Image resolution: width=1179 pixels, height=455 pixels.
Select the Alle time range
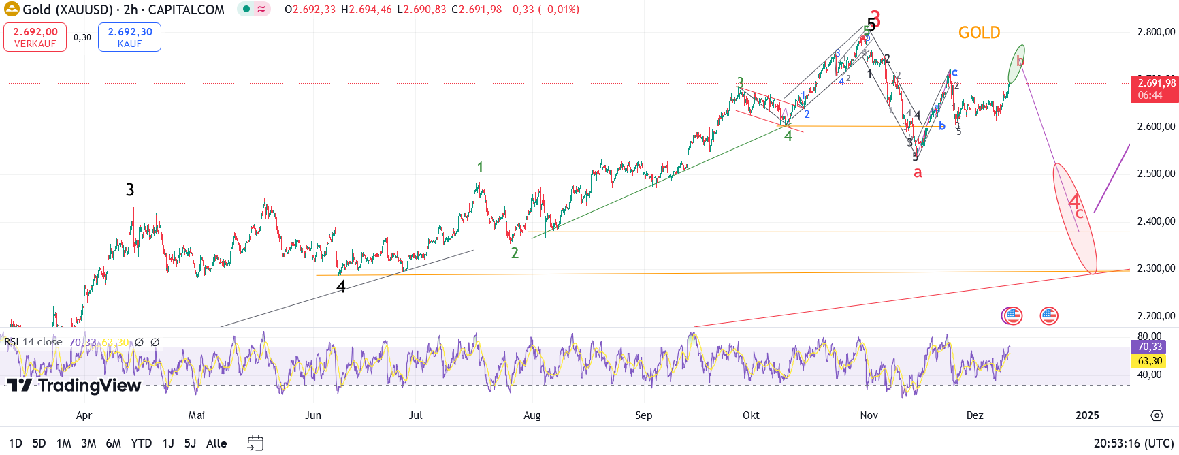216,443
